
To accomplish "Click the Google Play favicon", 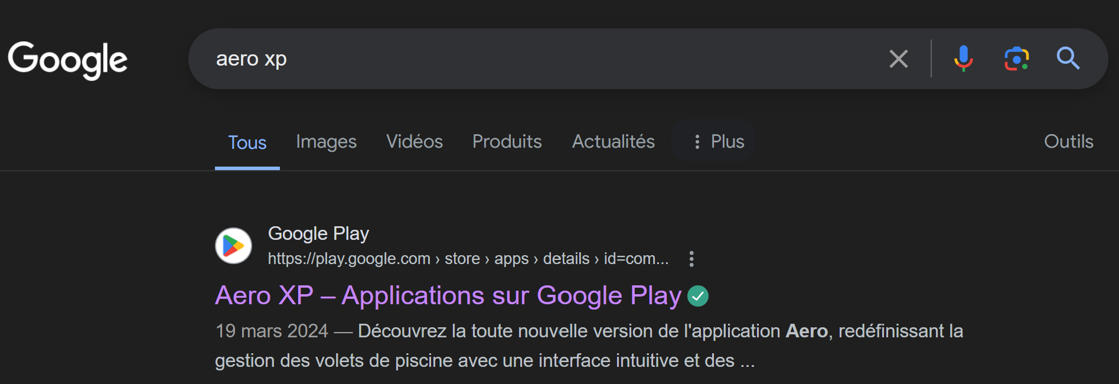I will click(x=233, y=246).
